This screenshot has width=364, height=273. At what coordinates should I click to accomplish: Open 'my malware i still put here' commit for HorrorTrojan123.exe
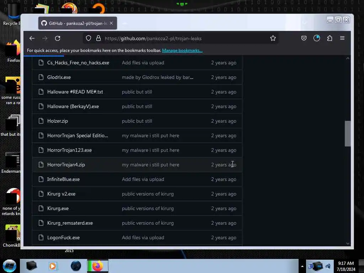tap(150, 150)
